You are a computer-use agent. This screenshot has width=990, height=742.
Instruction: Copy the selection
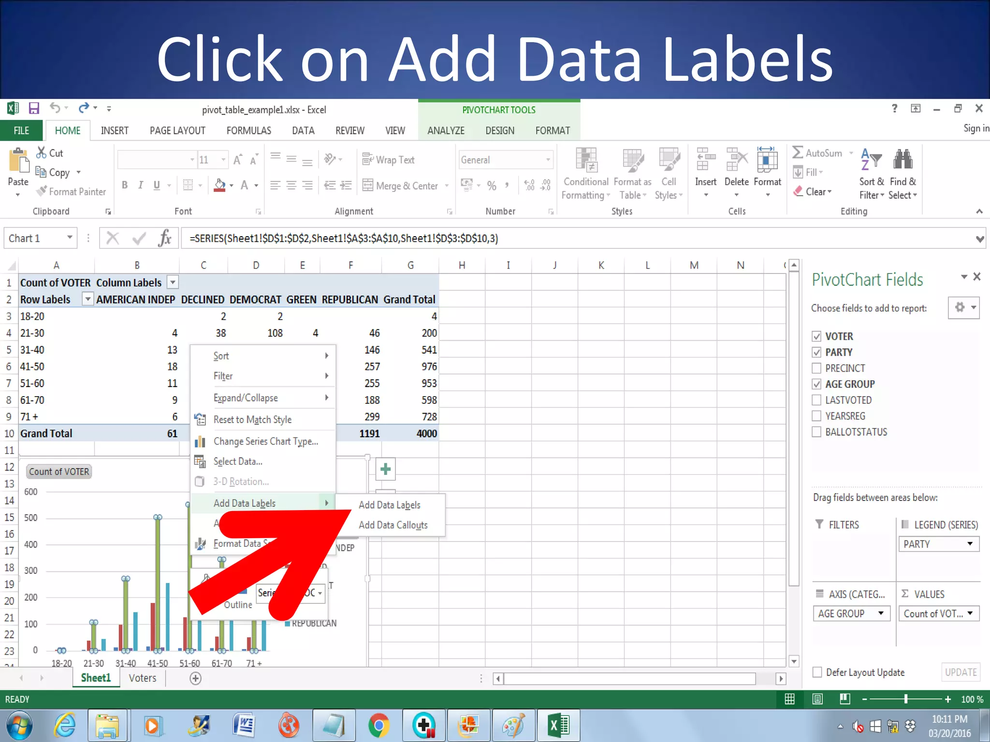point(52,172)
